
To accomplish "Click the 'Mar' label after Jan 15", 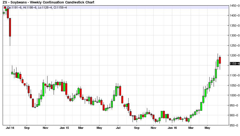I will (x=81, y=128).
